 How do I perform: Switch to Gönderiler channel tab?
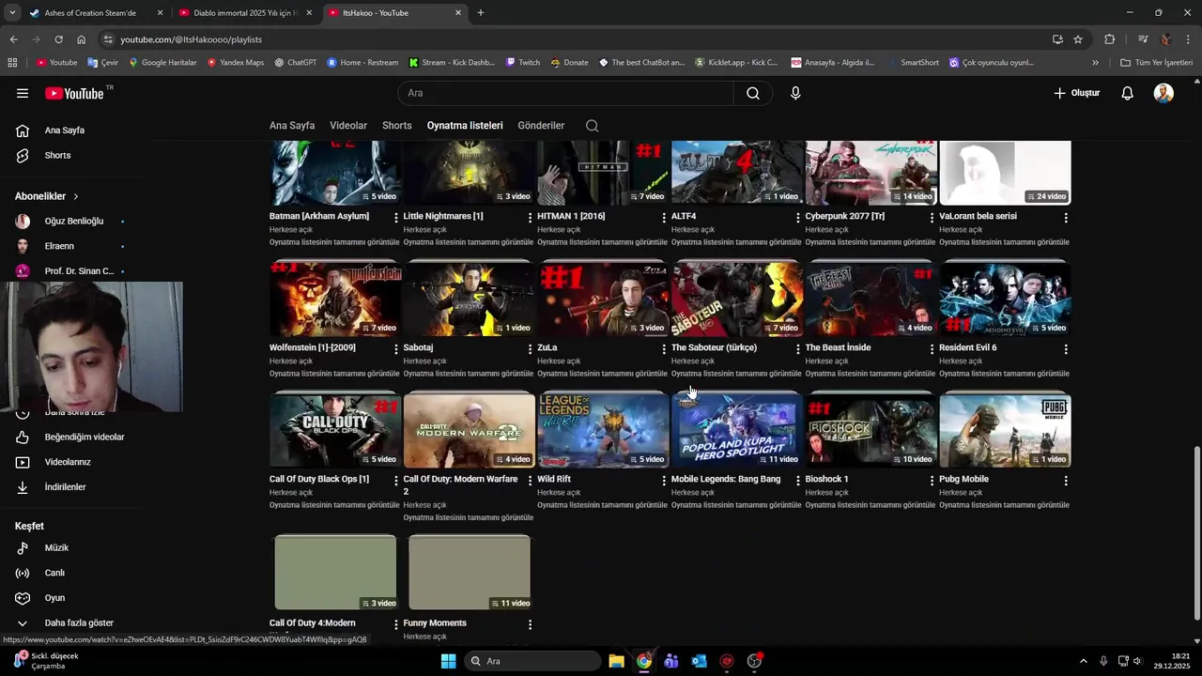(542, 126)
